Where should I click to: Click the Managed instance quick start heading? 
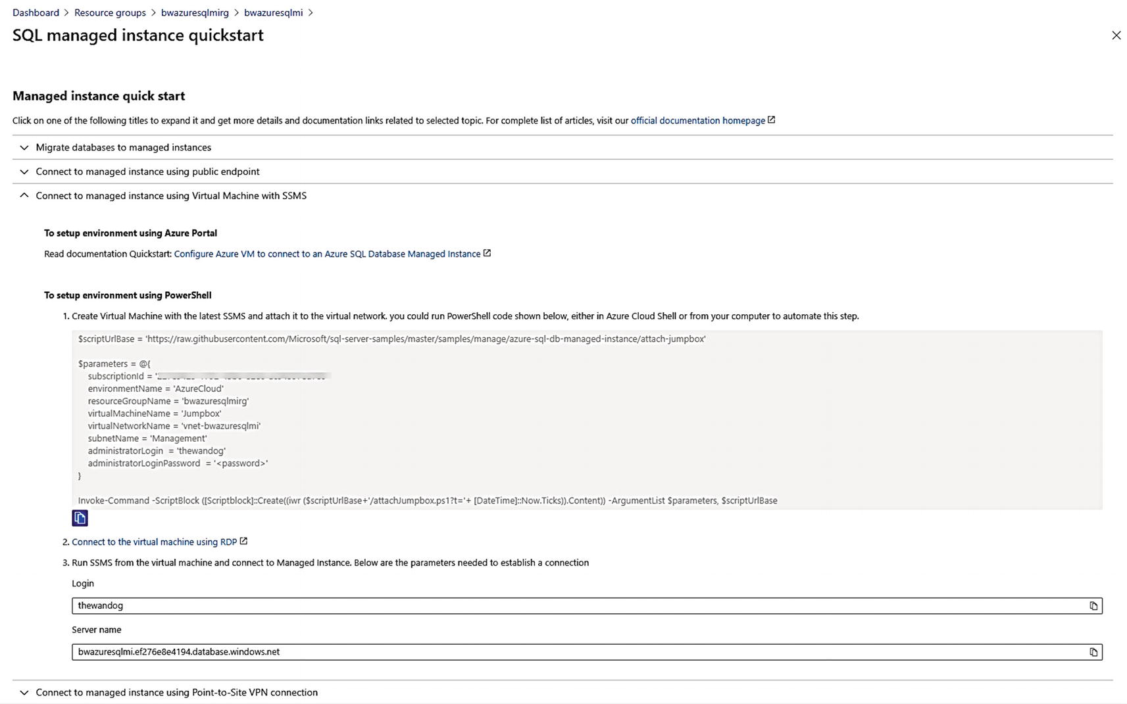(99, 96)
